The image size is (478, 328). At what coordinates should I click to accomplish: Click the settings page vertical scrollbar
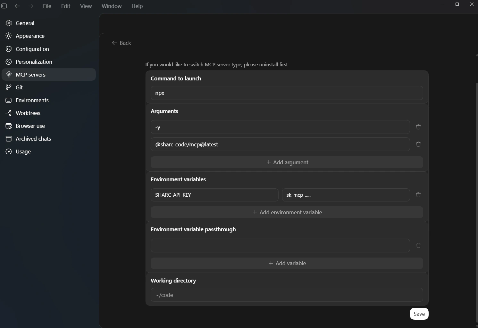tap(477, 203)
